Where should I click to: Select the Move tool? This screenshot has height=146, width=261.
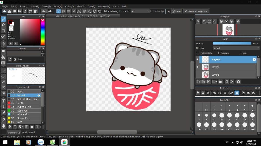pos(3,44)
